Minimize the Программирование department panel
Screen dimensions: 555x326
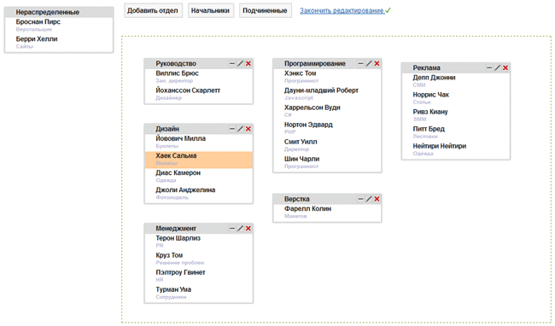[x=360, y=64]
